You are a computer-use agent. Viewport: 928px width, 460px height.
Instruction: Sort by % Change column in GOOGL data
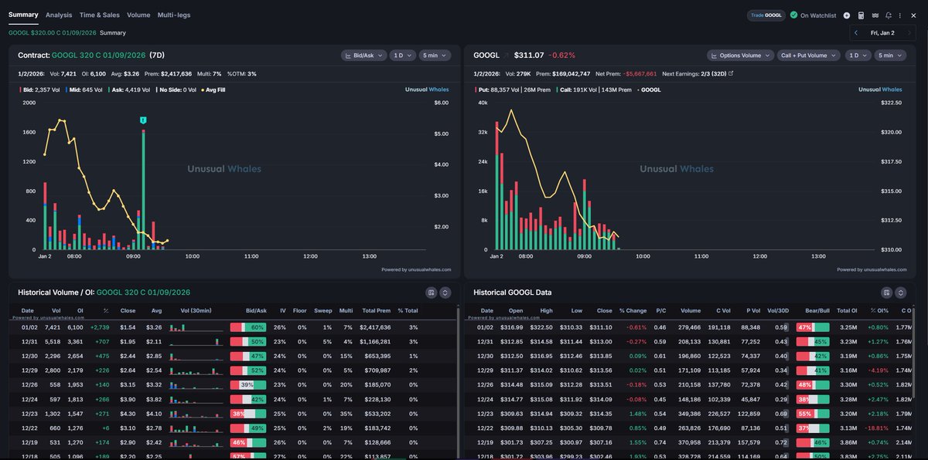(x=632, y=310)
